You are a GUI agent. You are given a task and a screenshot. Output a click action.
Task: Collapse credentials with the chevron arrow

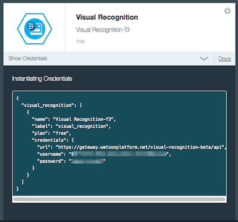click(204, 59)
